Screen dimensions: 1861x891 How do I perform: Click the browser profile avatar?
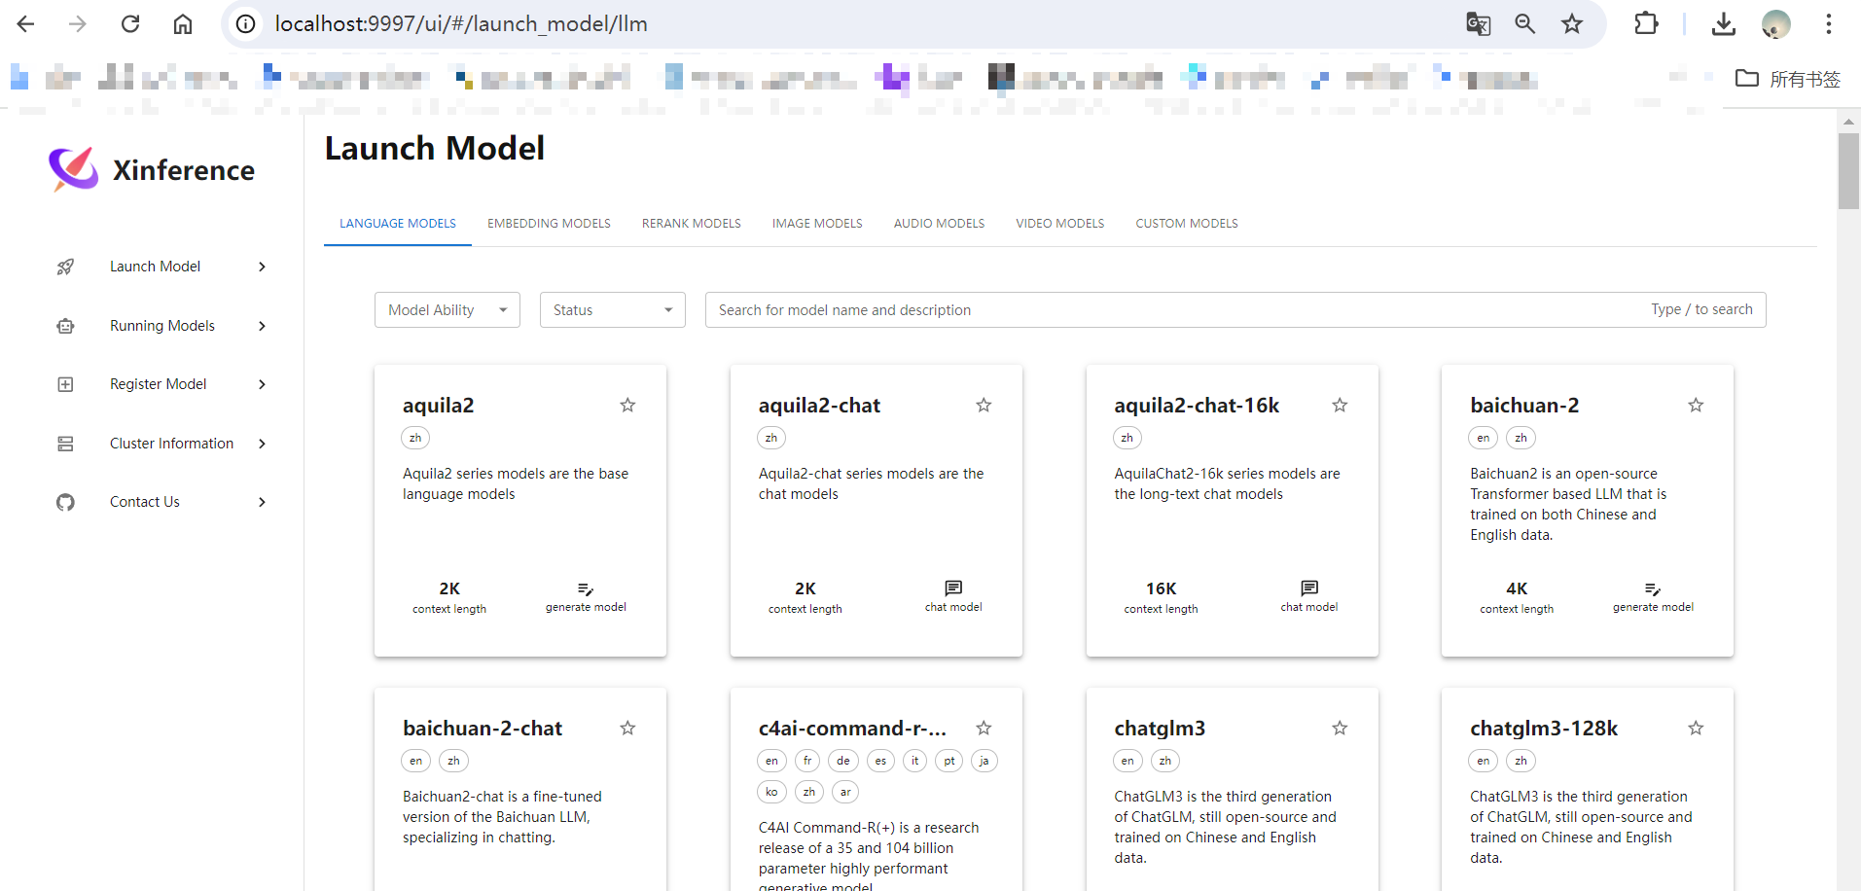(x=1776, y=24)
